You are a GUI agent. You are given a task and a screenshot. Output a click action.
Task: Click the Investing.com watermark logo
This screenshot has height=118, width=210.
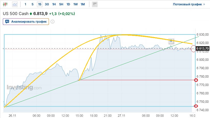click(x=24, y=88)
